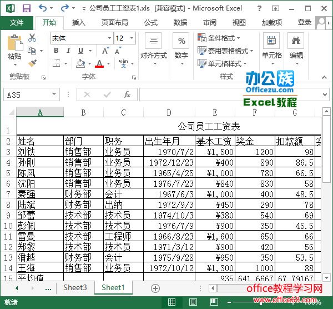Expand the formula bar with the chevron

click(x=325, y=94)
